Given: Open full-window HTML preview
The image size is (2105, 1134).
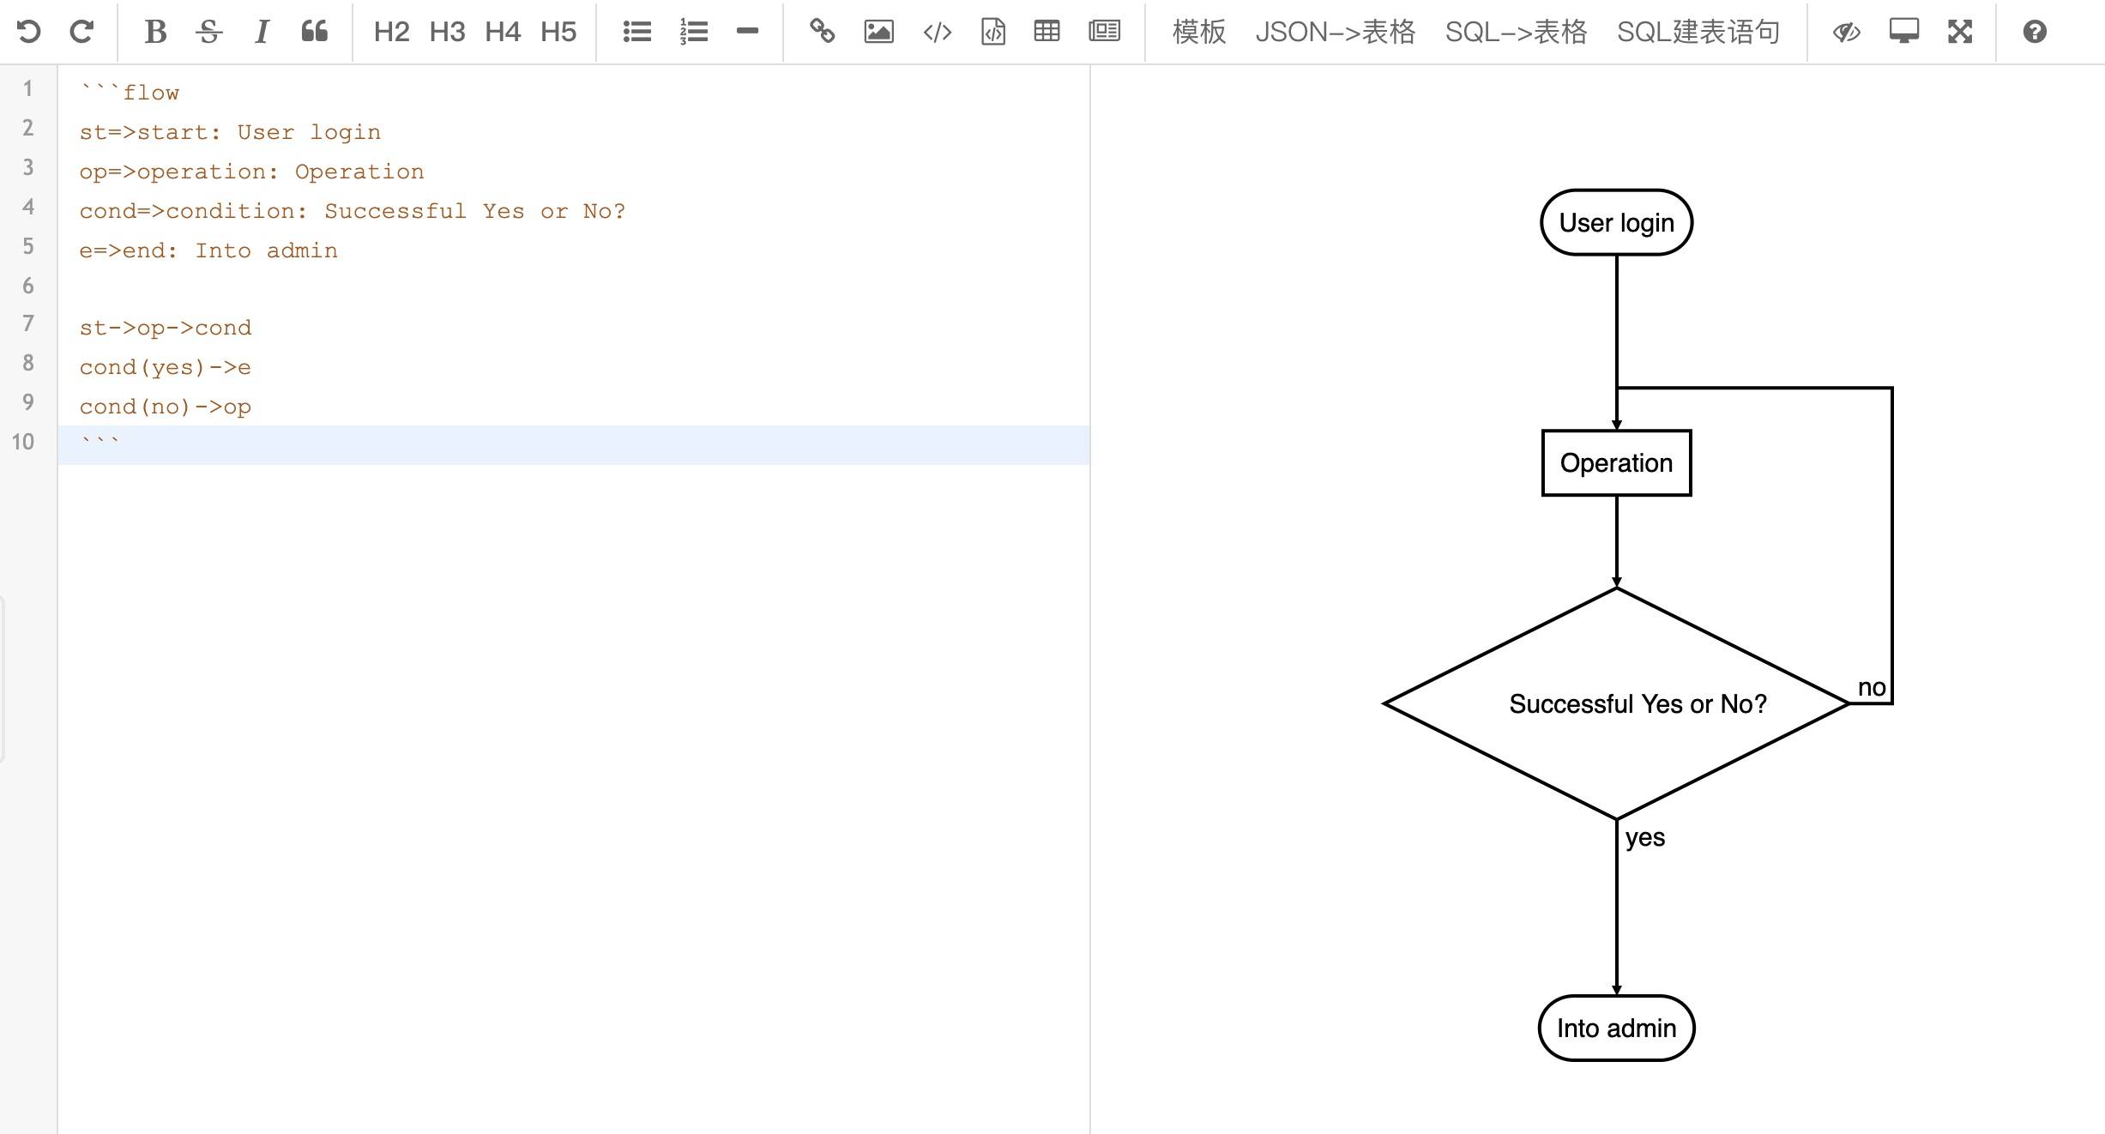Looking at the screenshot, I should (x=1903, y=32).
